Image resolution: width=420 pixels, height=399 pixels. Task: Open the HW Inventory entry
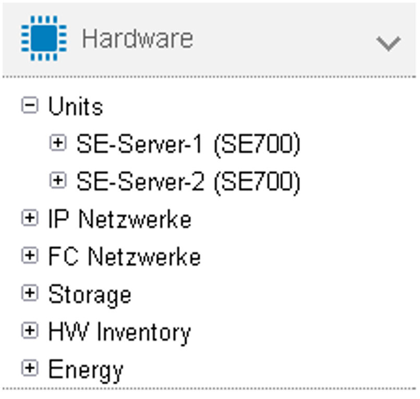point(119,333)
